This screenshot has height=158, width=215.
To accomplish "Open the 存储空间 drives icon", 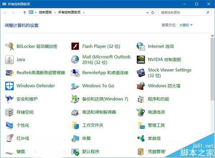I will [x=9, y=112].
